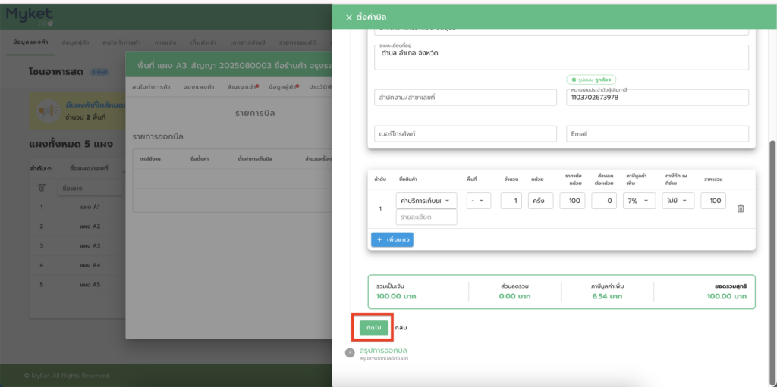Click the เพิ่มแถว add row button

click(x=392, y=239)
